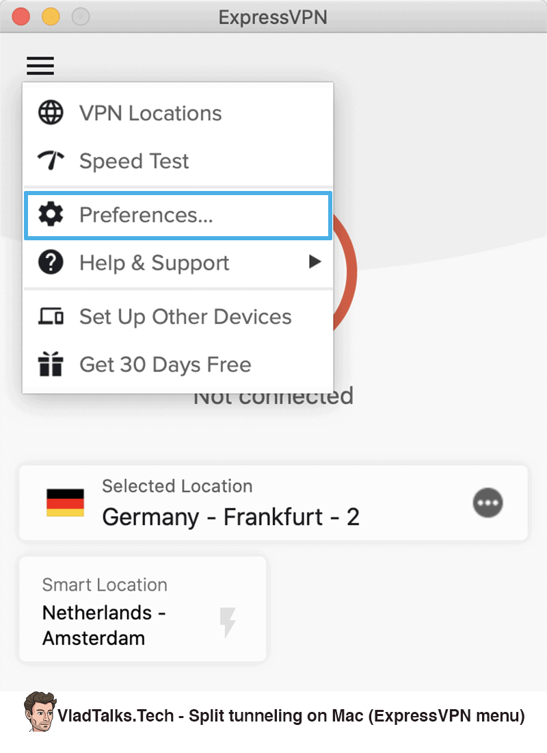Click the gear icon next to Preferences
The height and width of the screenshot is (753, 547).
pyautogui.click(x=51, y=214)
